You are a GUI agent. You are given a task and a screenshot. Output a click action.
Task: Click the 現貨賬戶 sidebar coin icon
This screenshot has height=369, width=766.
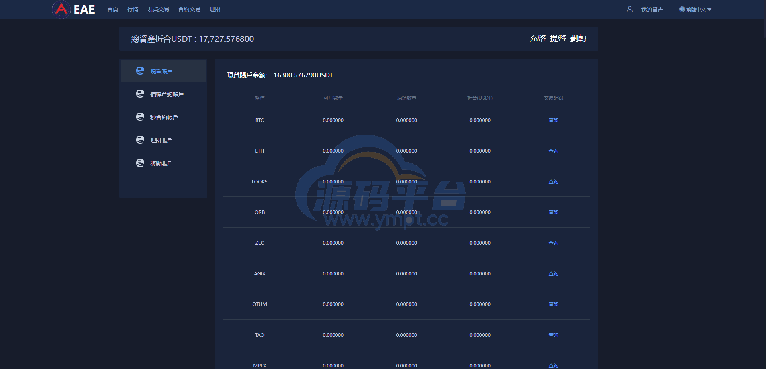[x=140, y=71]
